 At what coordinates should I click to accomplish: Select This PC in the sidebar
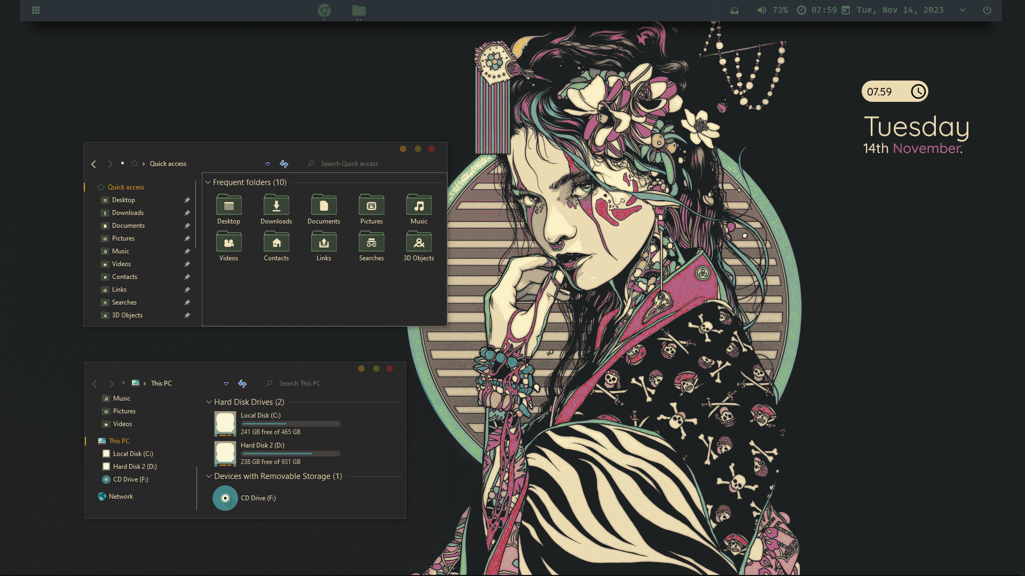click(119, 441)
